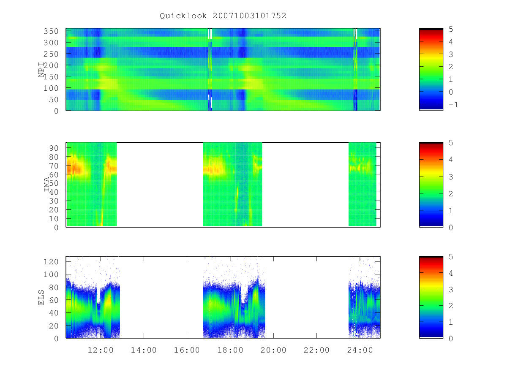
Task: Click the 14:00 time tick label
Action: tap(144, 350)
